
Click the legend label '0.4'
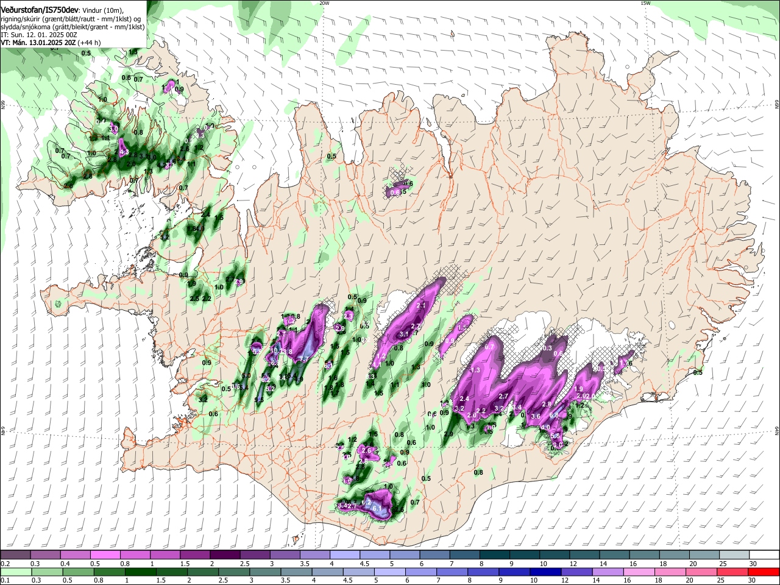click(65, 564)
